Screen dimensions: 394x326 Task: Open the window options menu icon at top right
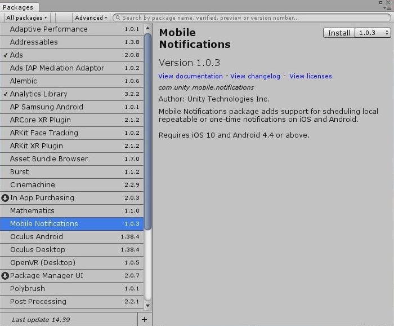pos(387,8)
